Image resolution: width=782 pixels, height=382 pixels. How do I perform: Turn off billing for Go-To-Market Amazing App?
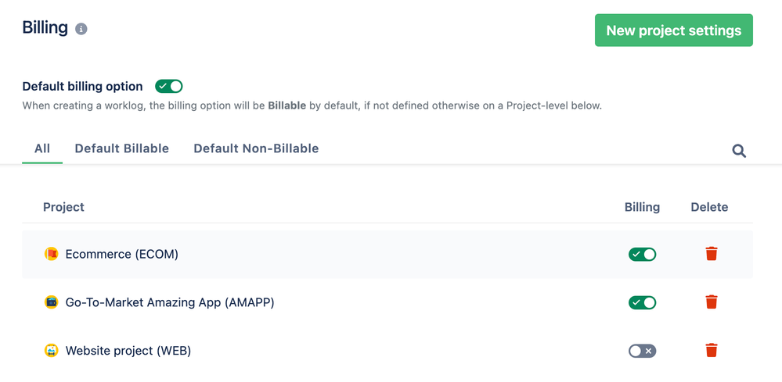pos(643,302)
